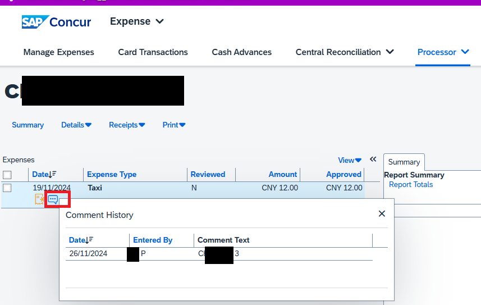Image resolution: width=481 pixels, height=305 pixels.
Task: Expand the Processor menu
Action: (x=443, y=52)
